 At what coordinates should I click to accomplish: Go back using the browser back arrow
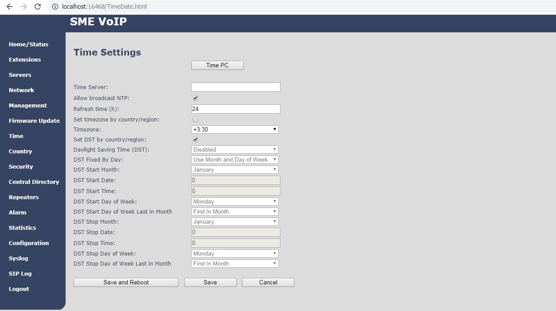point(9,7)
